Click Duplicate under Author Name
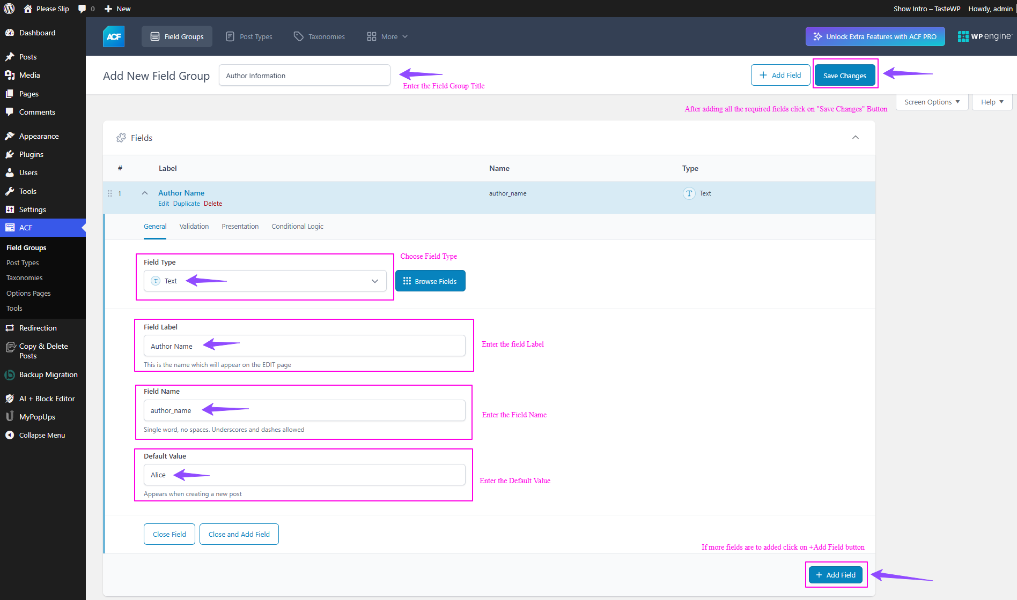 tap(186, 204)
